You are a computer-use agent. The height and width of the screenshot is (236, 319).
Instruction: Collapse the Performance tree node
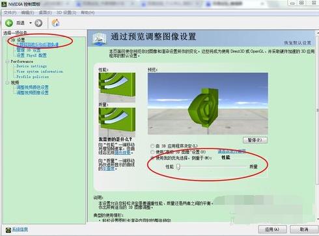pyautogui.click(x=7, y=61)
